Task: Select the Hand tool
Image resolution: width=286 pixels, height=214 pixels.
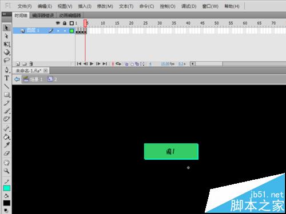Action: 7,163
